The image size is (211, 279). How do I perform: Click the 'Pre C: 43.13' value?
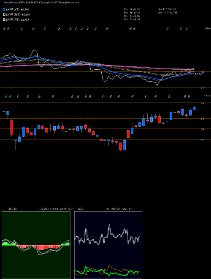(132, 19)
